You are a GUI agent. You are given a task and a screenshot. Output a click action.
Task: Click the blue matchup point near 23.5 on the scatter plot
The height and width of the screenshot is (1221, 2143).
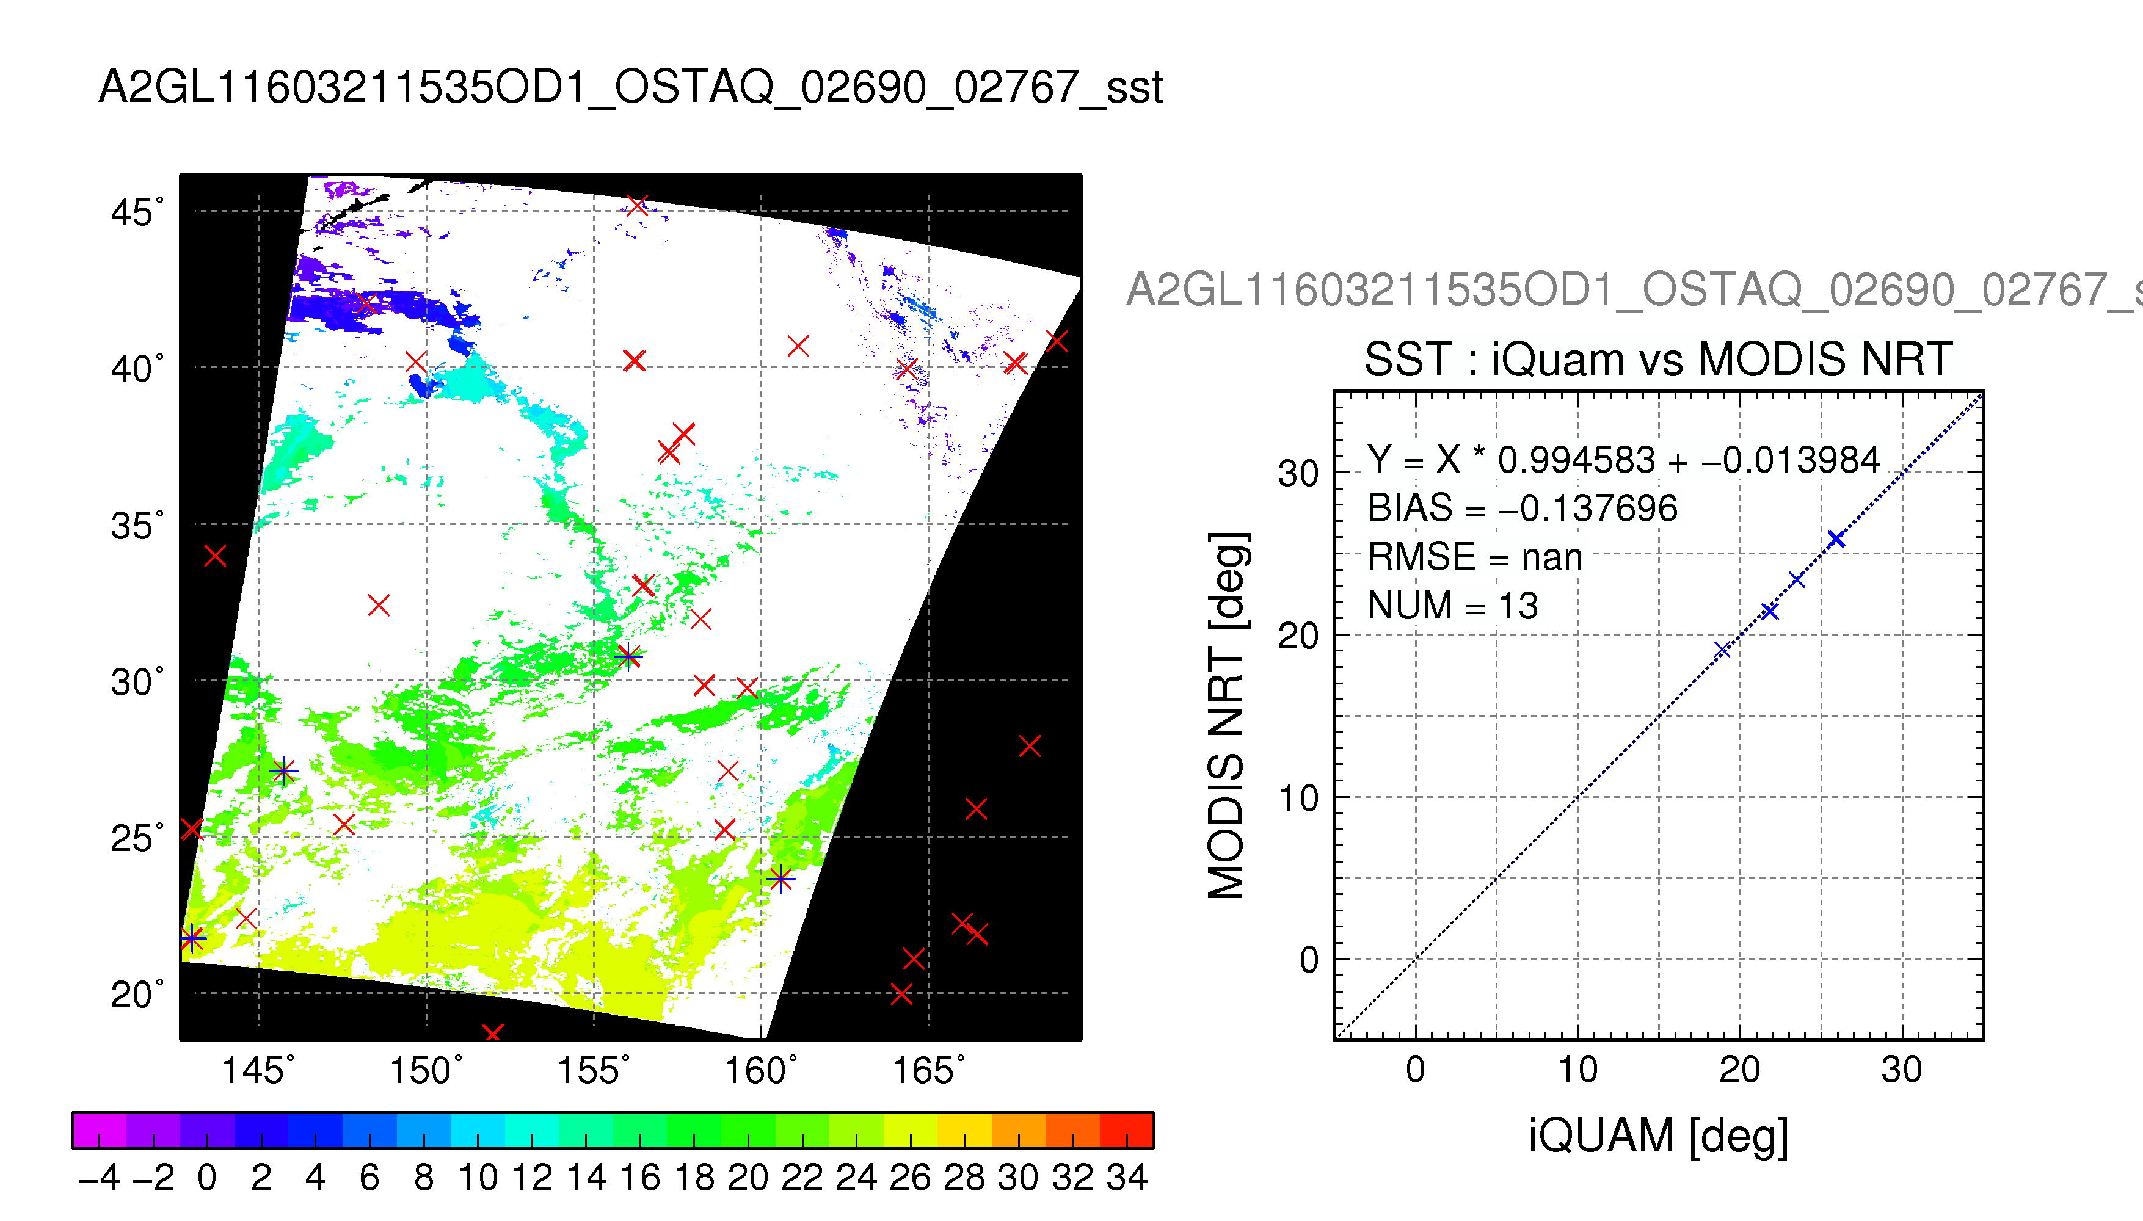(1797, 579)
